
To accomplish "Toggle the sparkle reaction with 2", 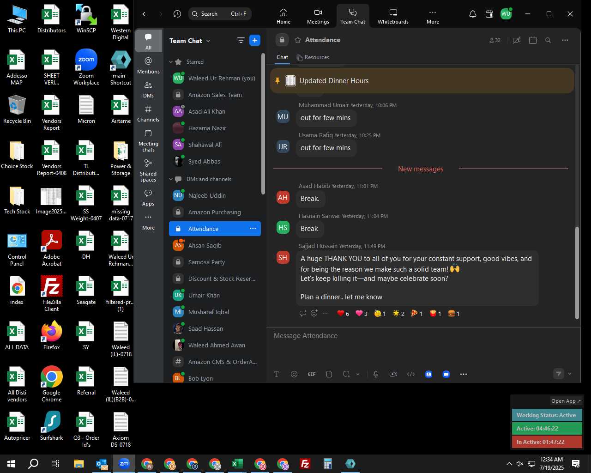I will point(398,314).
